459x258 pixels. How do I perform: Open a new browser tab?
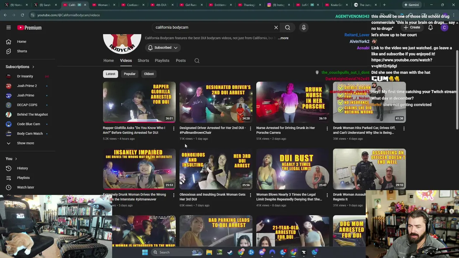click(x=384, y=5)
